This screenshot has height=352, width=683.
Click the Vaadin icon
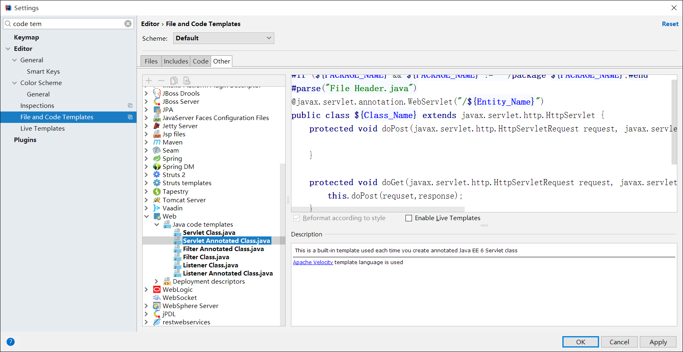(157, 208)
